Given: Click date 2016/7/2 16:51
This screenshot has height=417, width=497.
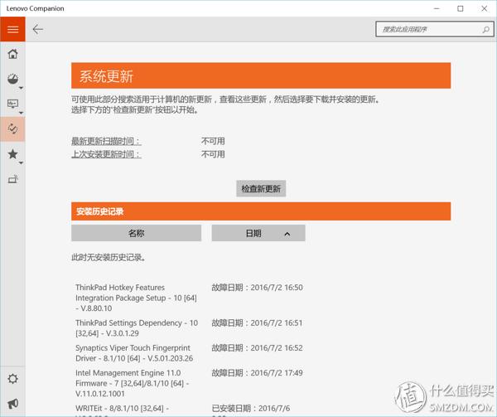Looking at the screenshot, I should 277,322.
